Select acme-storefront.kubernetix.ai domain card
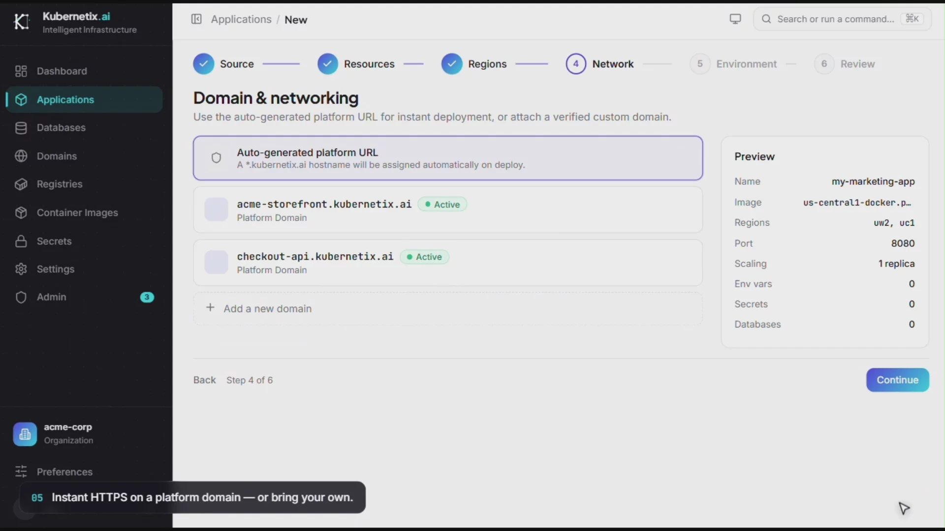Screen dimensions: 945x531 [x=448, y=210]
